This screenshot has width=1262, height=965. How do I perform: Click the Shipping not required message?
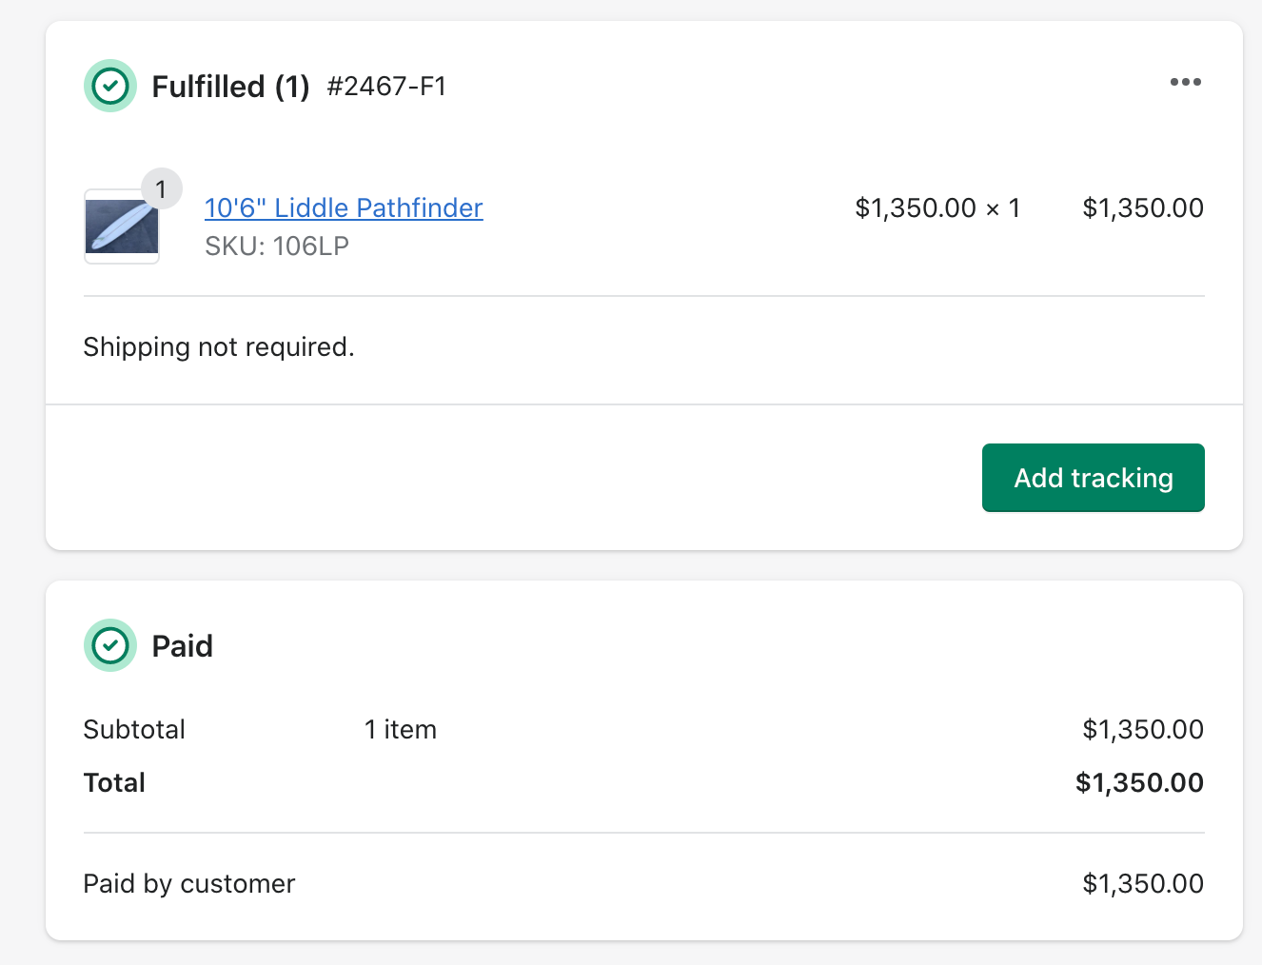[219, 347]
